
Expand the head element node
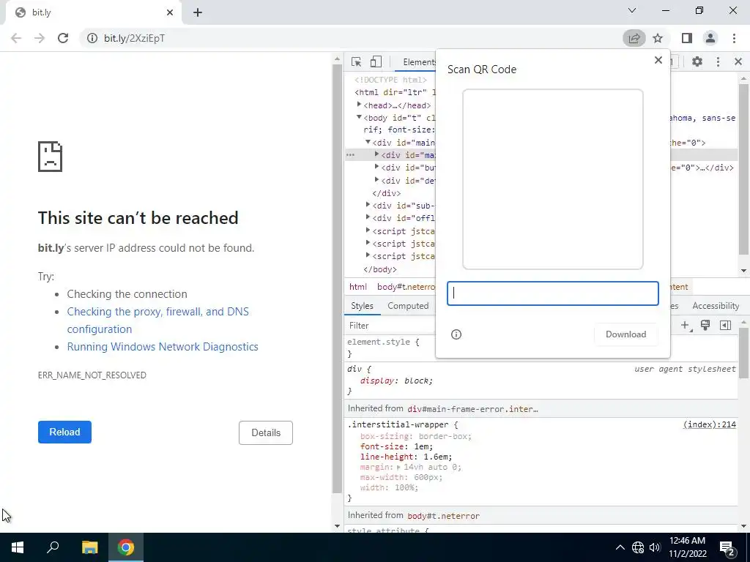pyautogui.click(x=359, y=104)
